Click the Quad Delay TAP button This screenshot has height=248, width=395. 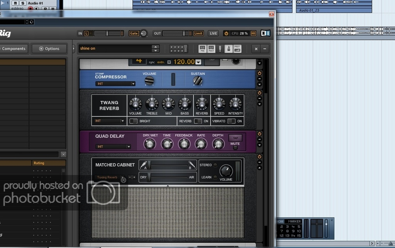tap(235, 138)
